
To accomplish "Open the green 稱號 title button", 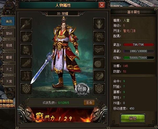I will (x=132, y=118).
